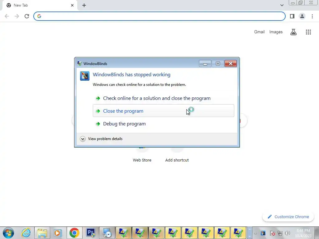Show hidden system tray icons
The height and width of the screenshot is (239, 319).
(x=255, y=233)
